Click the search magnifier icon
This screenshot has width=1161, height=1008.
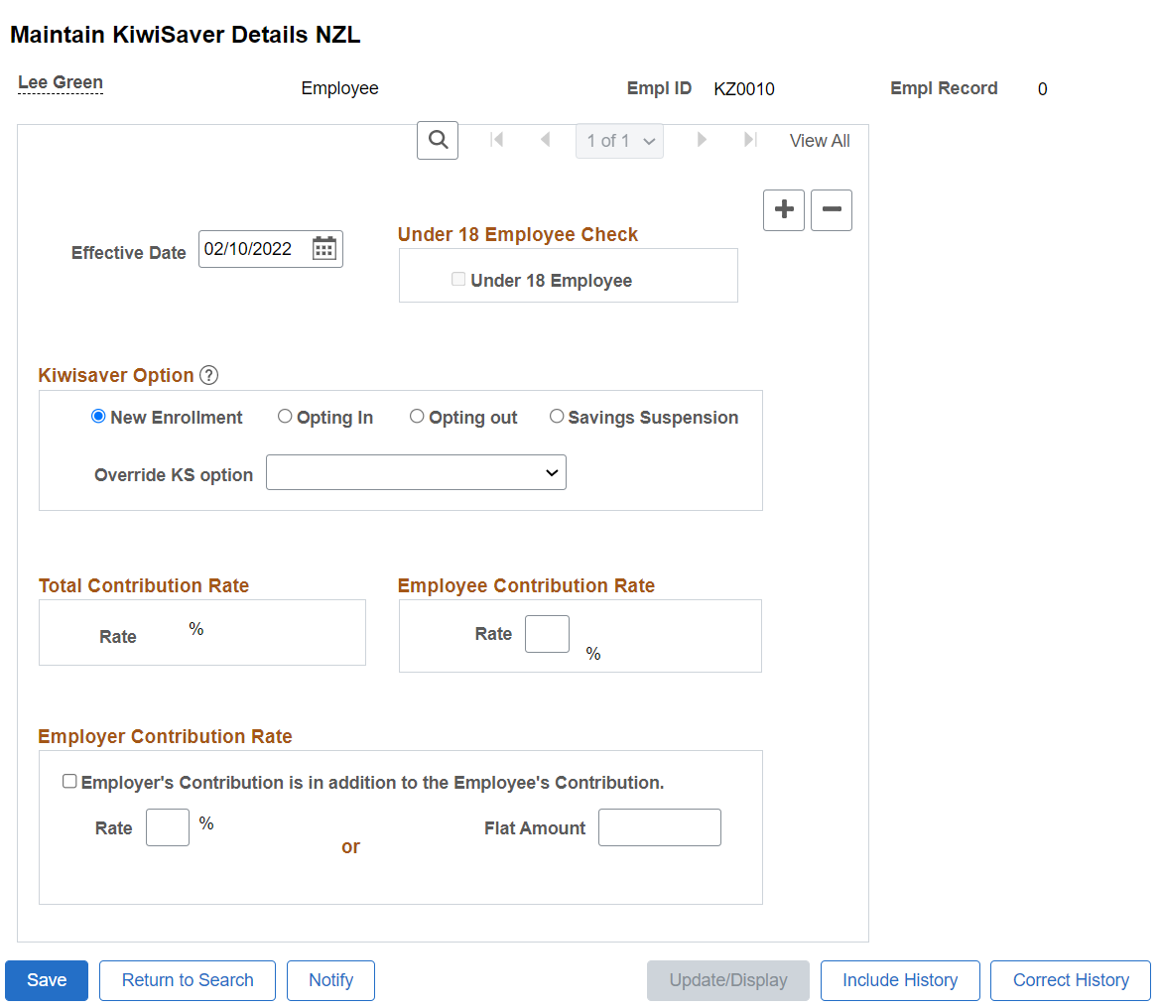click(438, 140)
